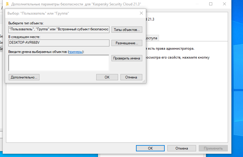Image resolution: width=243 pixels, height=157 pixels.
Task: Close the "Выбор: Пользователь или Группа" dialog
Action: tap(141, 13)
